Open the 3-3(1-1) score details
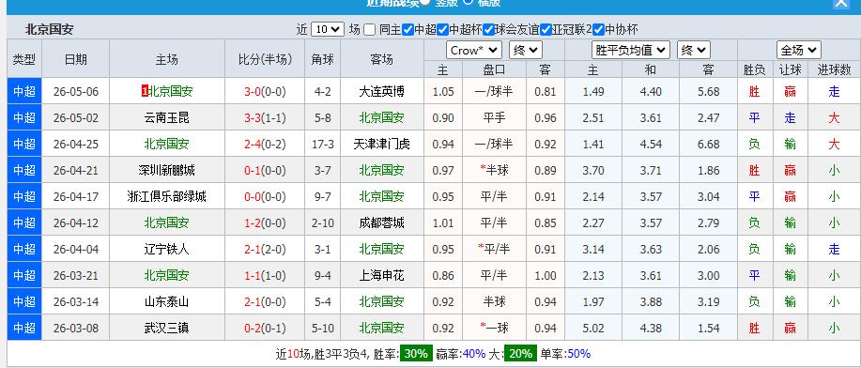The height and width of the screenshot is (368, 861). [265, 118]
